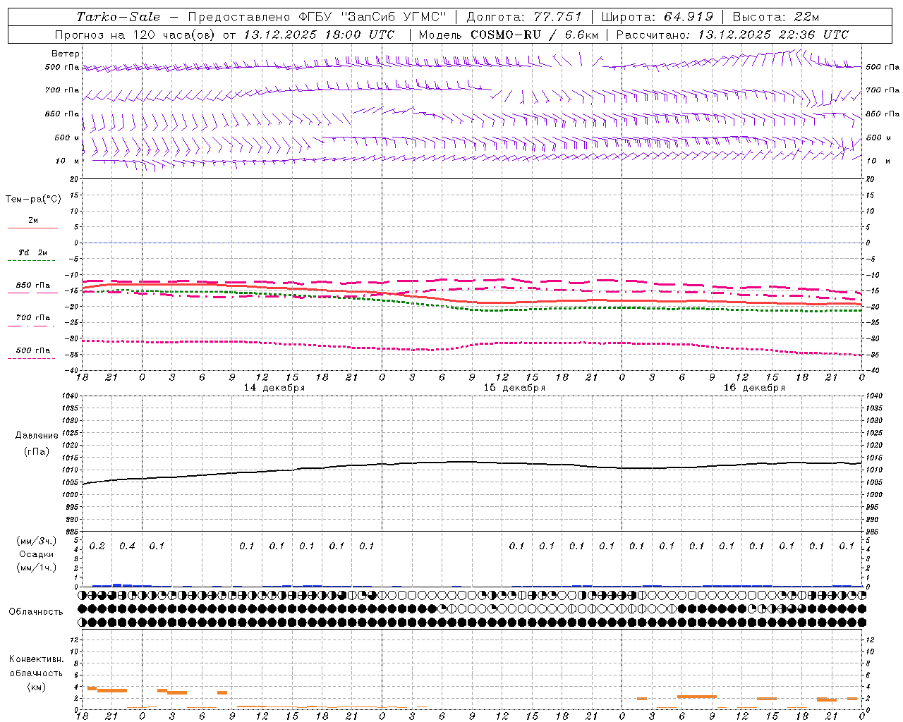
Task: Click the forecast start time 13.12.2025 18:00 UTC
Action: click(319, 35)
